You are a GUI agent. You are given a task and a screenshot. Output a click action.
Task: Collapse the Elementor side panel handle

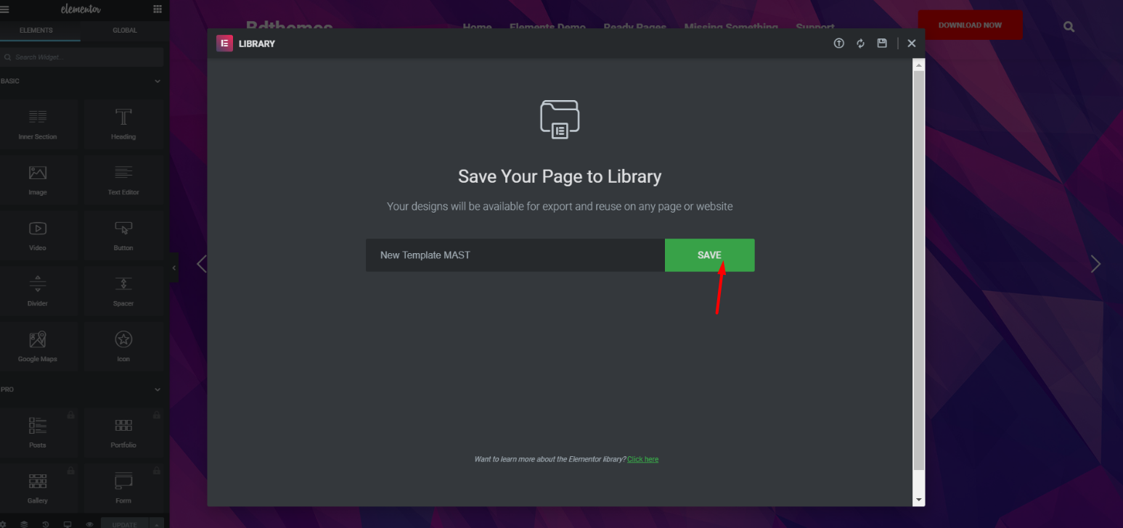[174, 268]
